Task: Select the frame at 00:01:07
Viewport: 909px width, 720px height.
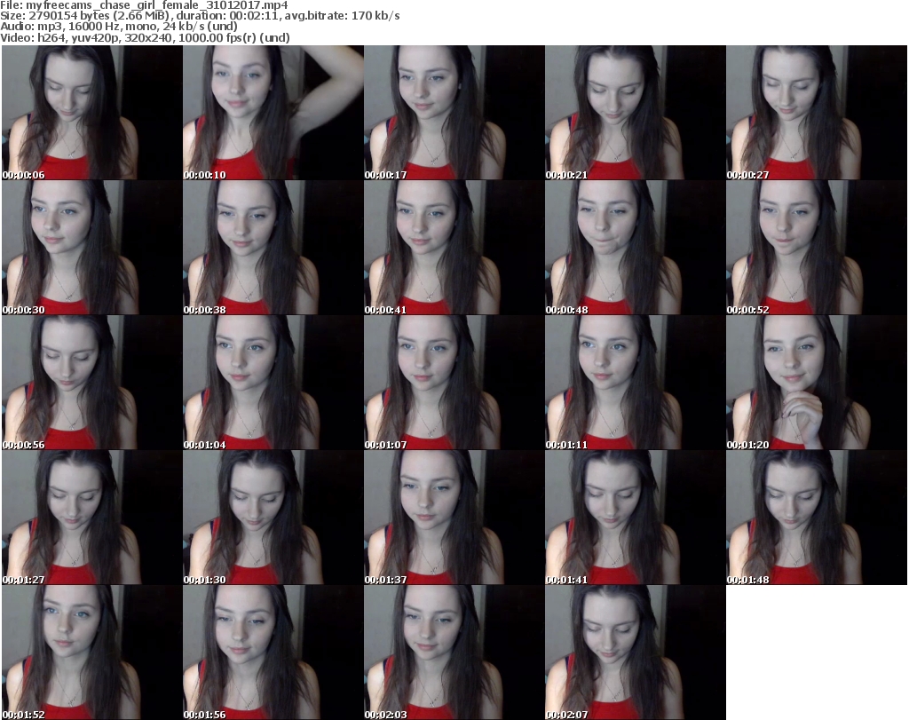Action: tap(454, 383)
